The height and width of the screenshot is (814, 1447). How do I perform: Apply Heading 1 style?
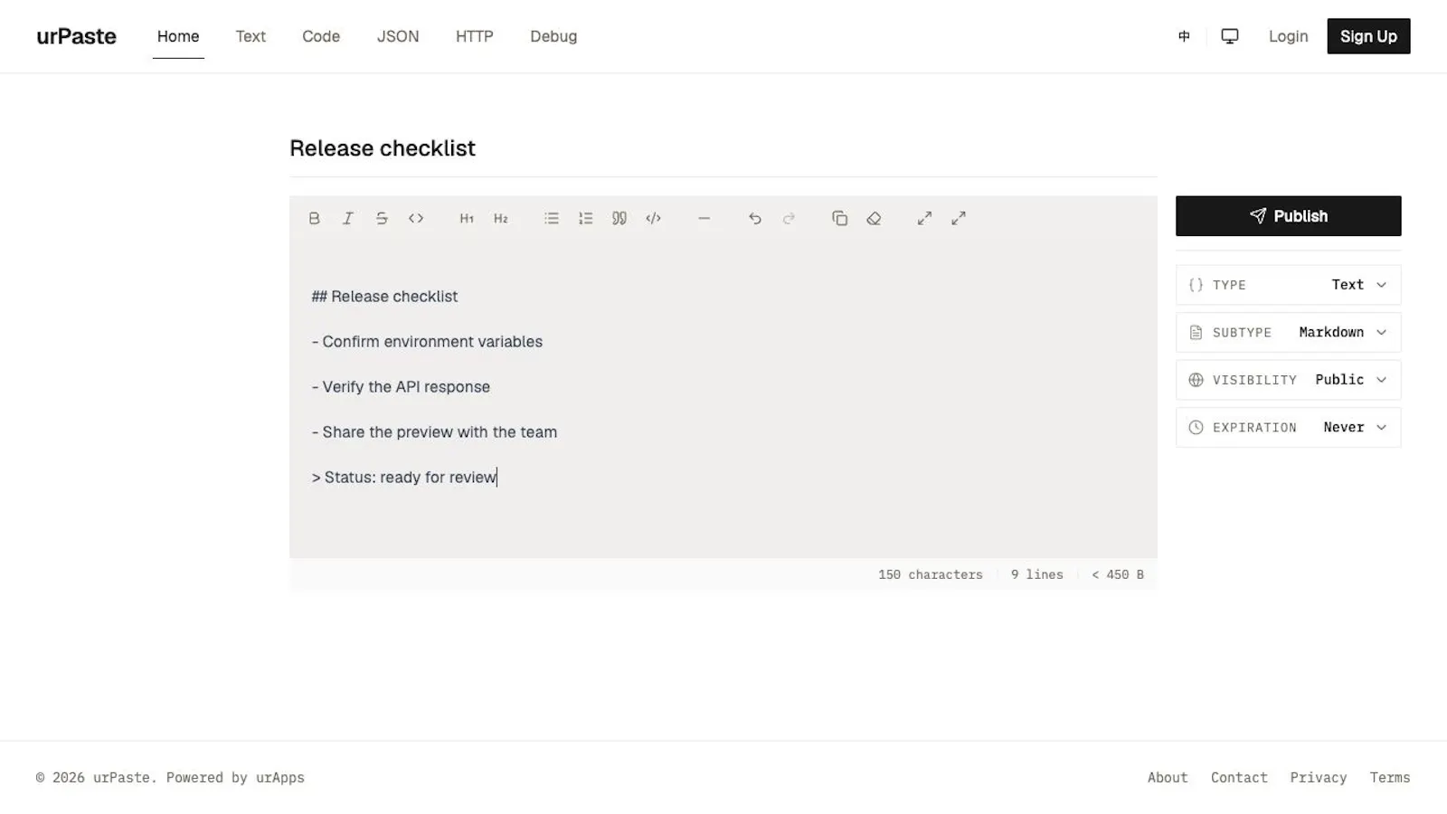[x=467, y=218]
